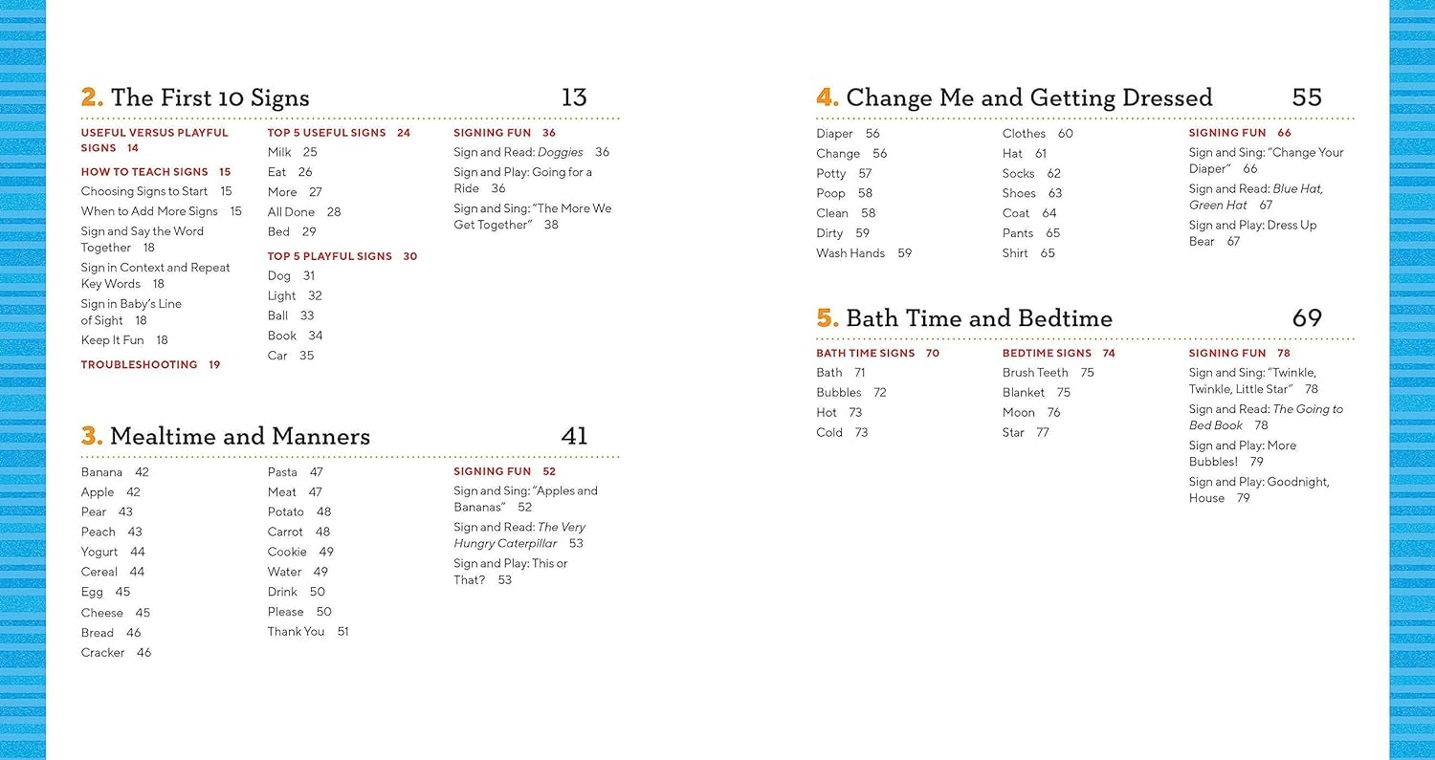
Task: Open the How to Teach Signs section
Action: [156, 172]
